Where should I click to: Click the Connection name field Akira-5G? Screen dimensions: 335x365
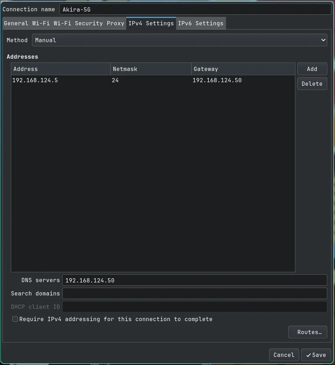click(x=195, y=9)
